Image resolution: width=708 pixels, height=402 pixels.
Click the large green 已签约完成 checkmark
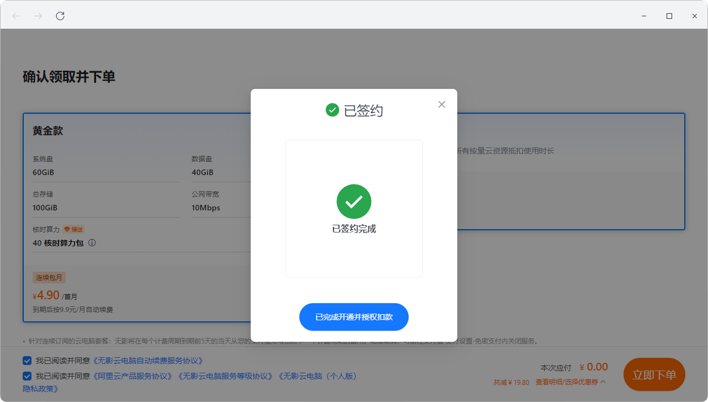[353, 202]
